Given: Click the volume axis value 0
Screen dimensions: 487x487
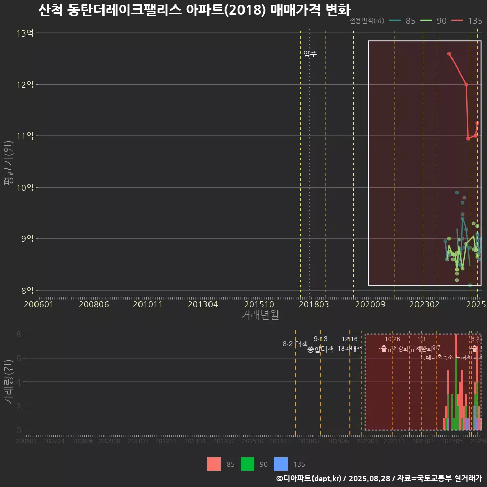Looking at the screenshot, I should pos(19,430).
